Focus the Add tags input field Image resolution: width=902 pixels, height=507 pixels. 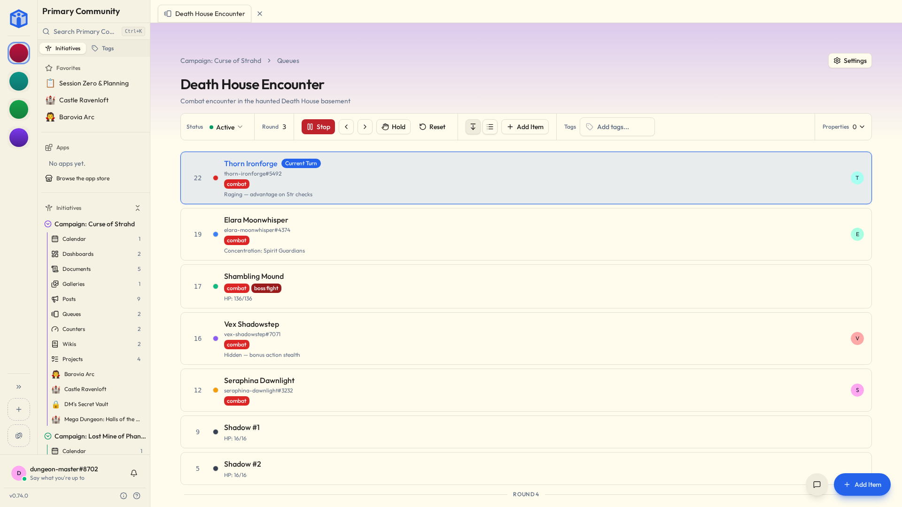[x=617, y=127]
